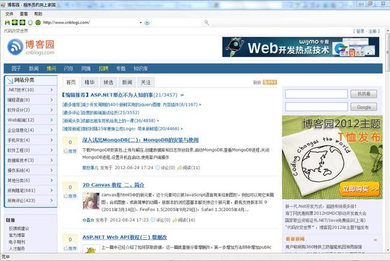
Task: Click the » arrow beside 最新新闻 heading
Action: 376,240
